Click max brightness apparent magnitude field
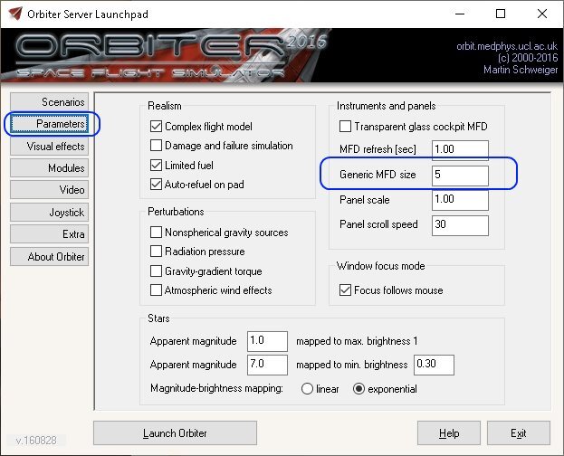This screenshot has width=564, height=456. coord(267,341)
